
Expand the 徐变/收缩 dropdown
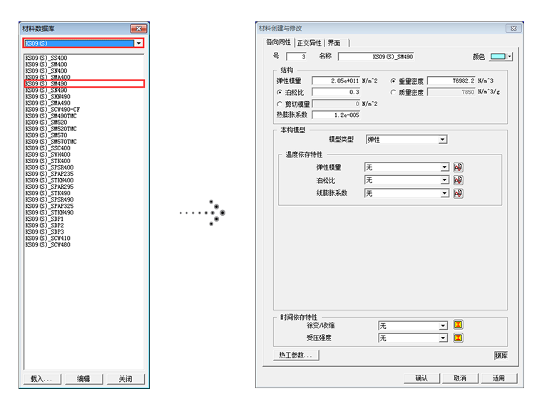(x=443, y=326)
